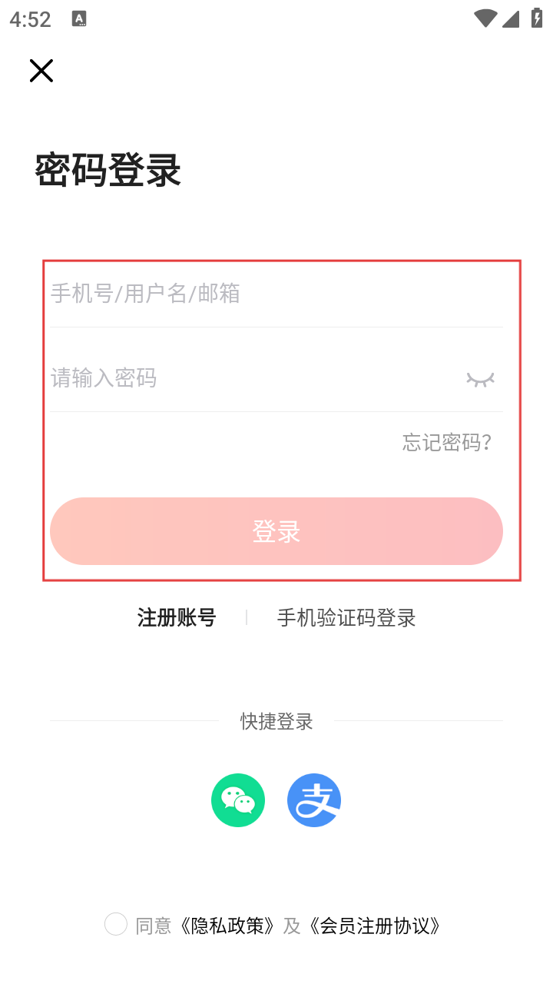Close the password login screen with X

pos(41,71)
